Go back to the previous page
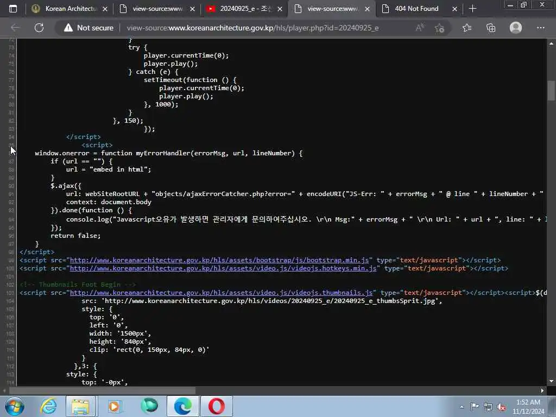This screenshot has width=556, height=417. coord(15,28)
